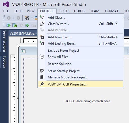
Task: Click the Properties wrench icon
Action: pos(42,84)
